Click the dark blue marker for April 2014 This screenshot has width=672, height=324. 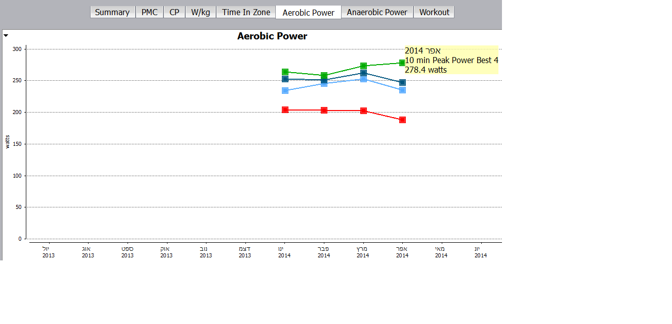tap(402, 82)
